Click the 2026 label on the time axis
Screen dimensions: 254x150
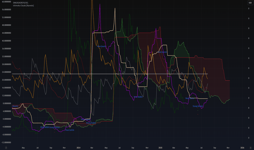pos(242,148)
